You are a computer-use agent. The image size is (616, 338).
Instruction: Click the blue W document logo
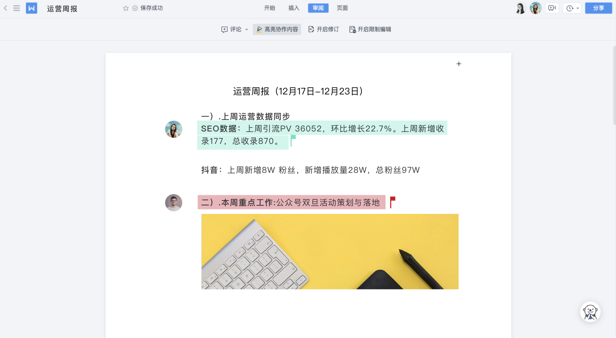coord(31,8)
